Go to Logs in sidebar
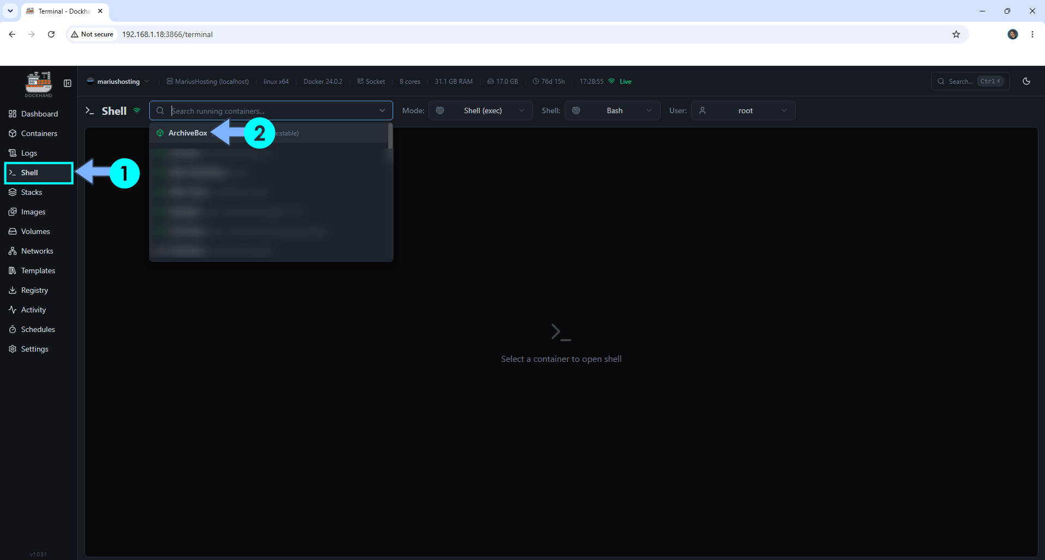Screen dimensions: 1045x560 [x=39, y=153]
